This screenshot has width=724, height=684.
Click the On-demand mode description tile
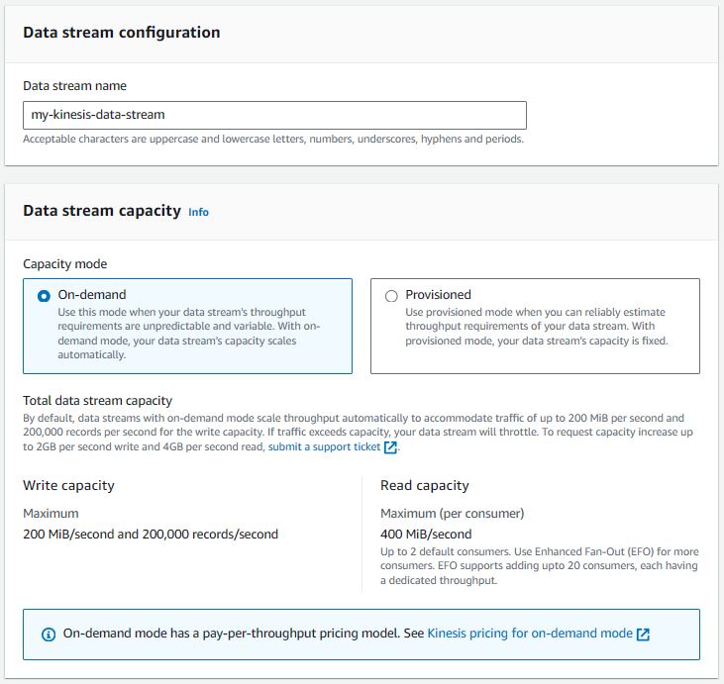[x=187, y=326]
